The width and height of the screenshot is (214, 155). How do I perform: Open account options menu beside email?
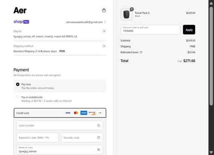105,22
